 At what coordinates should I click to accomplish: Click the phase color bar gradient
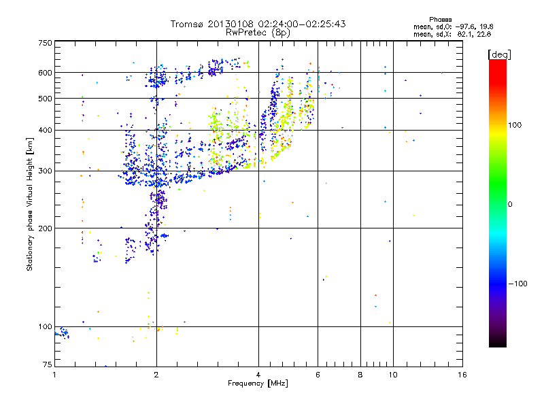tap(498, 203)
